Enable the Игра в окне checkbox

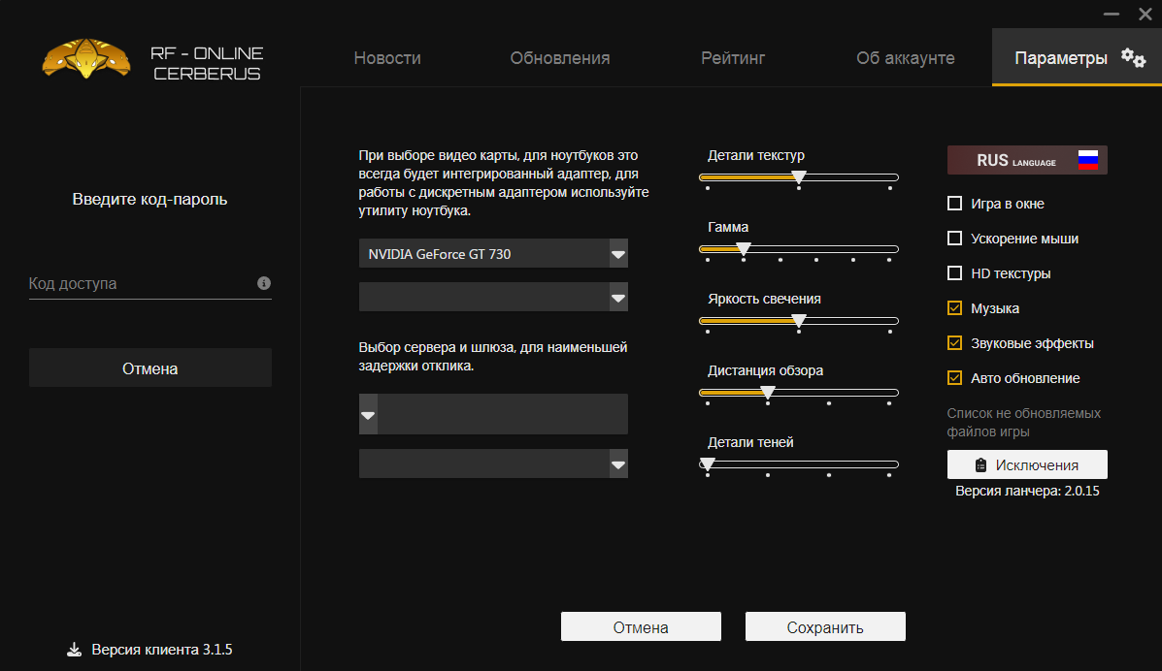pos(954,204)
